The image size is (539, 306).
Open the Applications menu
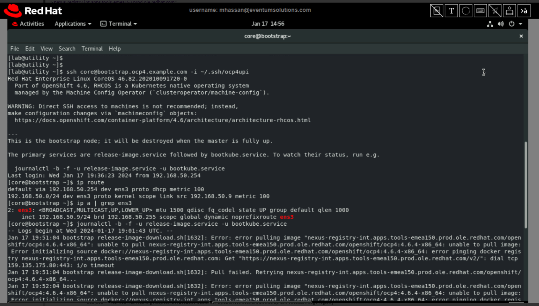[73, 24]
